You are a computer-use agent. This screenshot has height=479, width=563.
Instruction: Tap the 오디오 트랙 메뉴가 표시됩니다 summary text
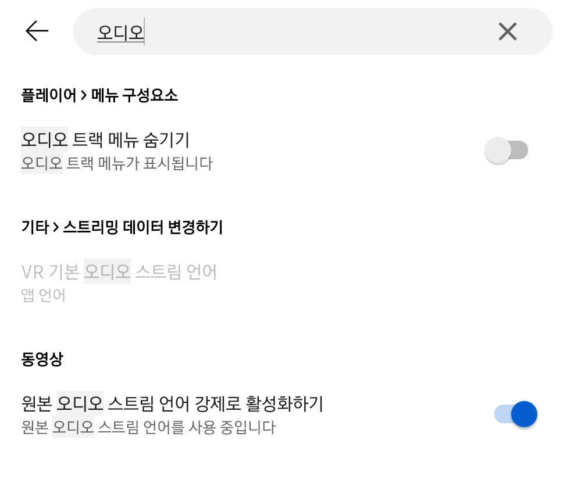(x=117, y=163)
